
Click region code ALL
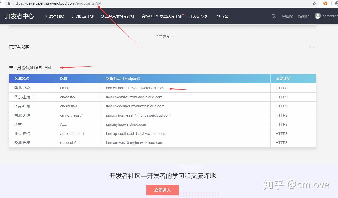63,124
